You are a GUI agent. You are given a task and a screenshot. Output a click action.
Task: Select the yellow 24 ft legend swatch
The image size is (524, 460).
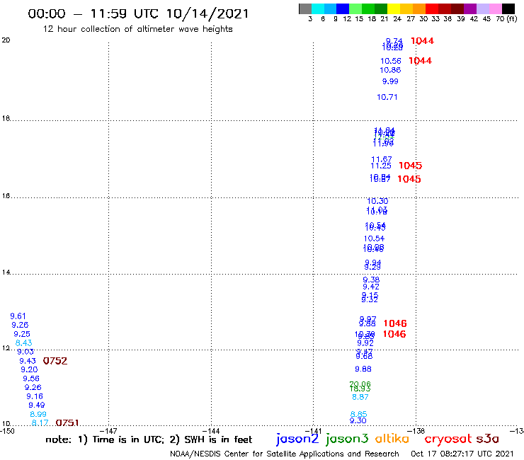click(393, 8)
